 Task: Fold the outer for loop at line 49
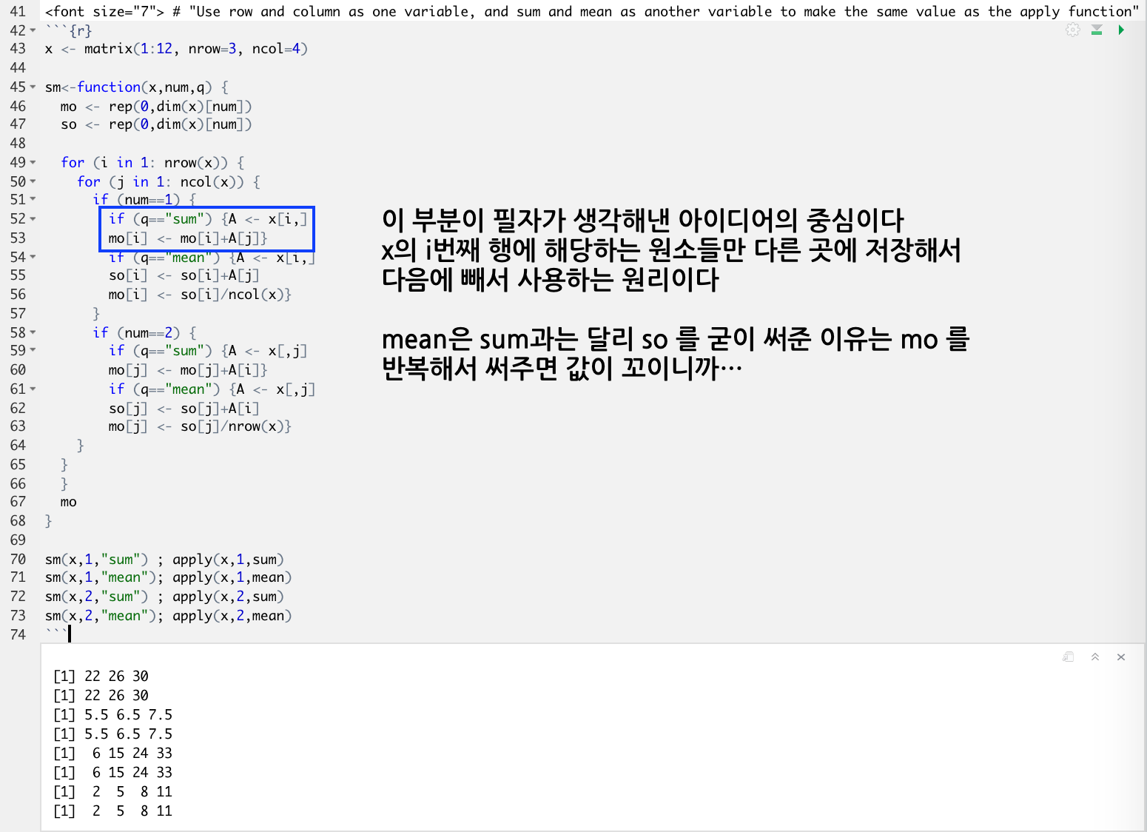33,163
